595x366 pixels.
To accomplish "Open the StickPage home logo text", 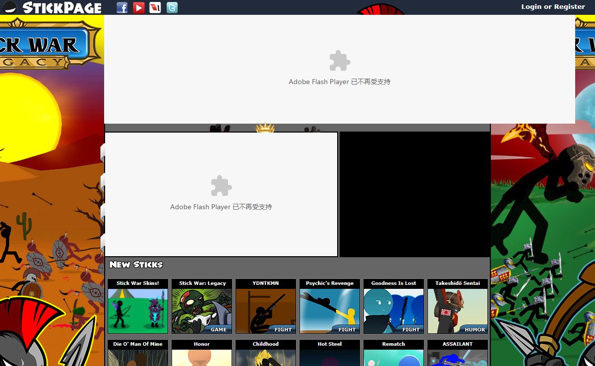I will click(x=62, y=7).
